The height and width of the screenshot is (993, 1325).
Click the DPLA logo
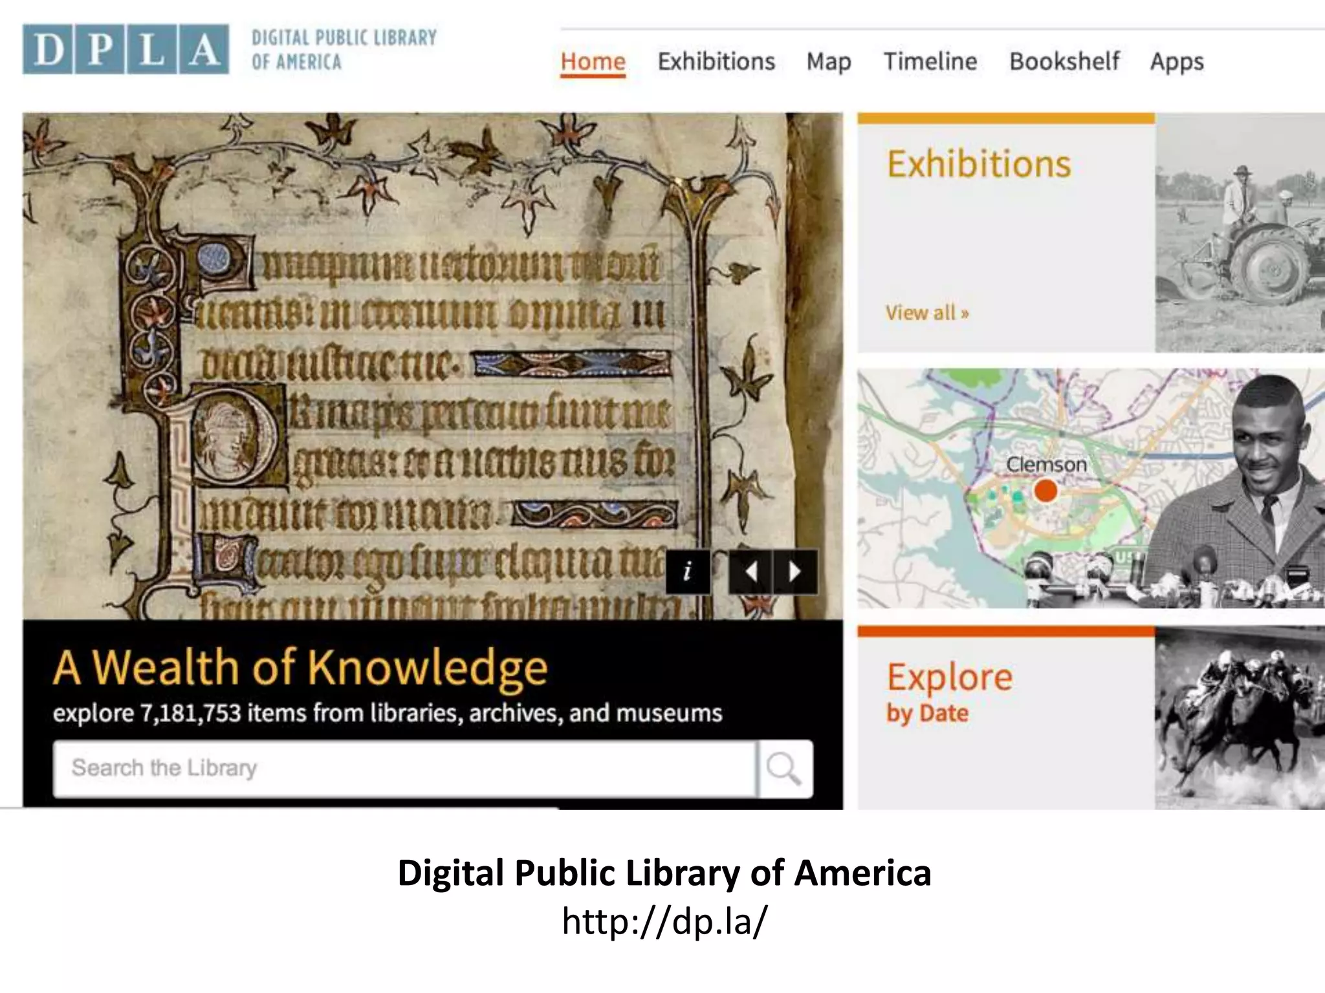(x=126, y=49)
